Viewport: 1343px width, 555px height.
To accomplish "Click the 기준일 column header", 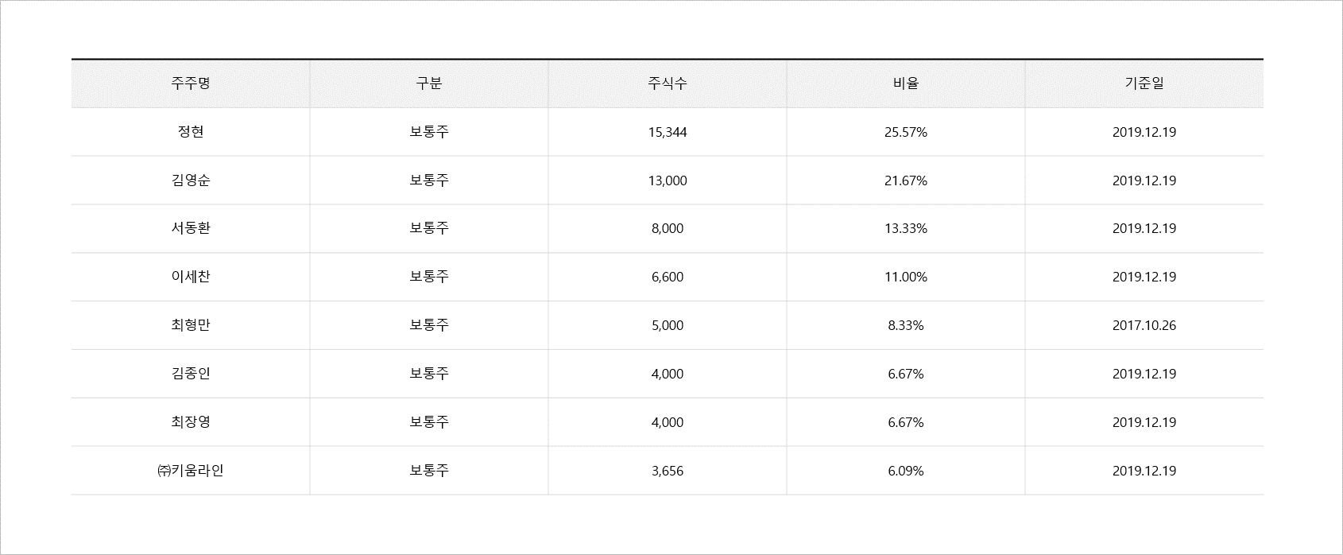I will click(1144, 83).
